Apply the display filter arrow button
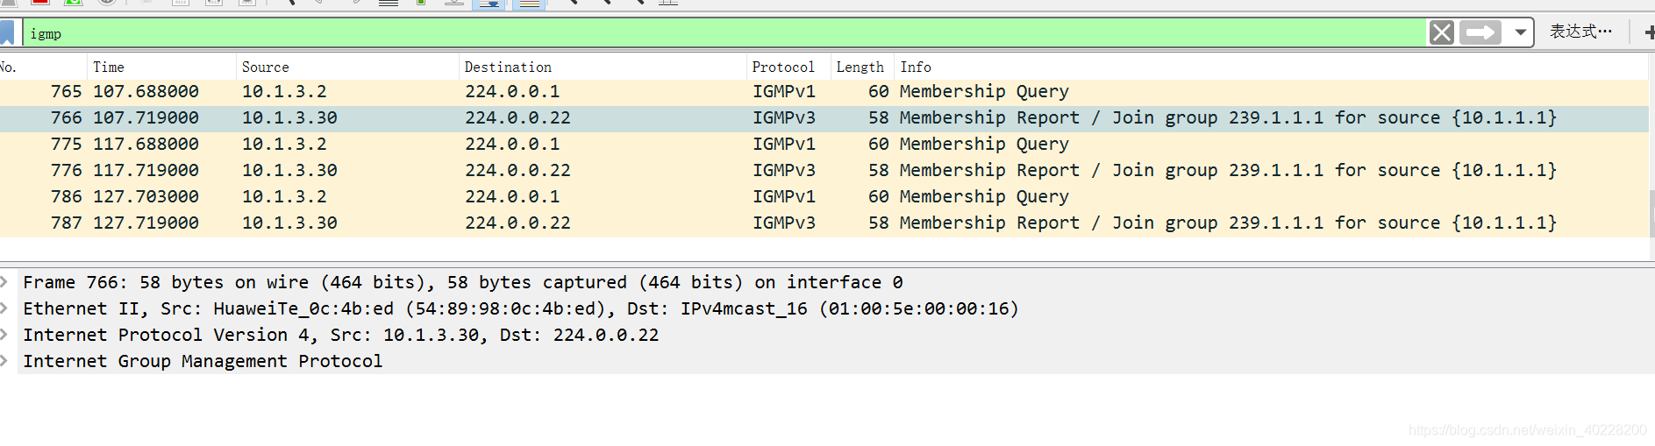 point(1480,33)
